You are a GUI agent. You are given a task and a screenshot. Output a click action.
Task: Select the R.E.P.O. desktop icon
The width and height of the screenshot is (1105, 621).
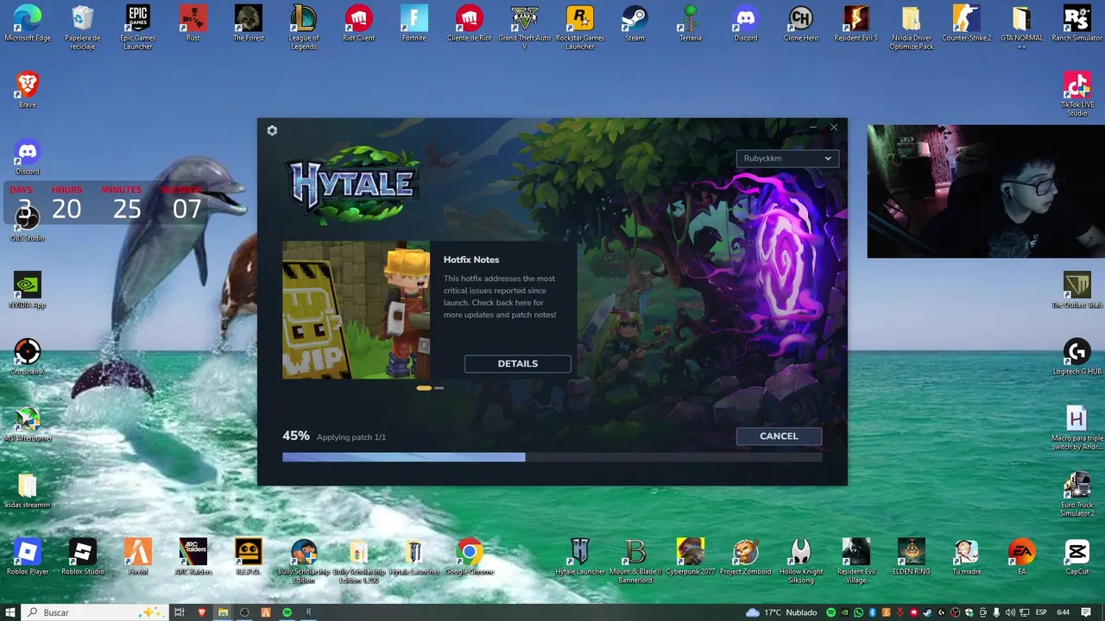(249, 556)
